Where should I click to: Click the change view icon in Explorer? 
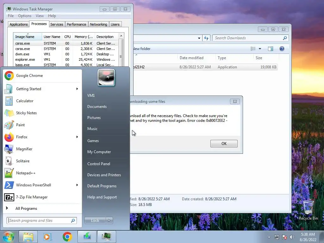(x=253, y=49)
